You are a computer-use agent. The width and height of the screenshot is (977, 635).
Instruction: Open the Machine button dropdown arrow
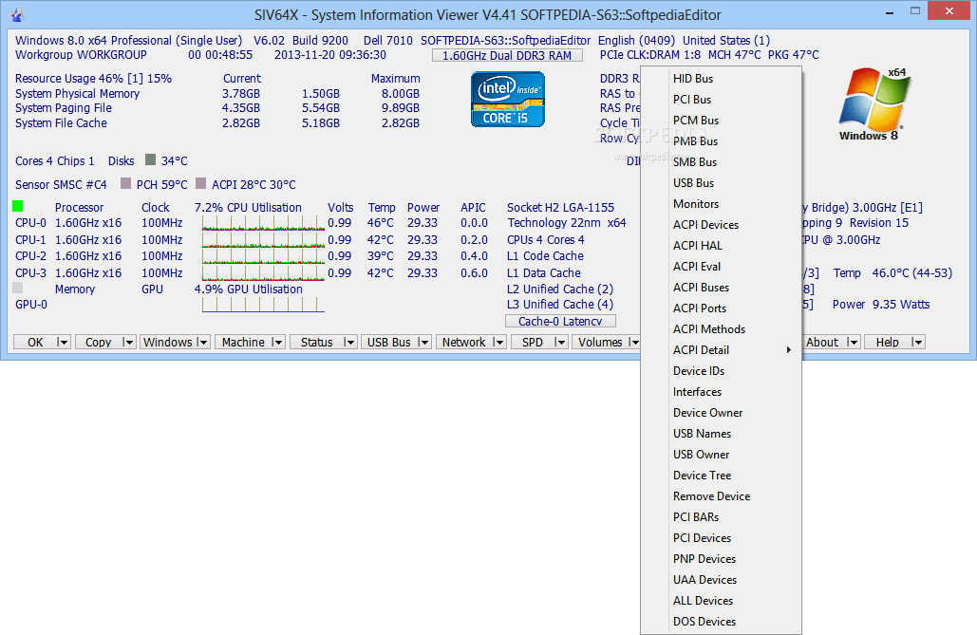pyautogui.click(x=277, y=342)
